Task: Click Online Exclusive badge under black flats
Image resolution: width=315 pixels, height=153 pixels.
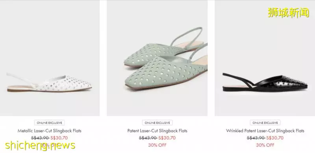Action: (x=265, y=123)
